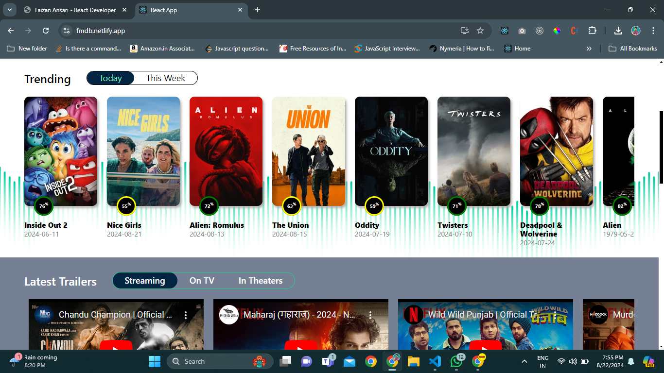Go back to the previous page
Screen dimensions: 664x373
pyautogui.click(x=11, y=31)
